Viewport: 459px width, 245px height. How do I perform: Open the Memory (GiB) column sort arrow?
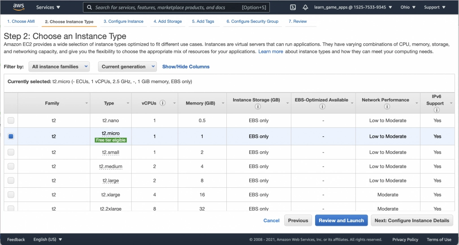223,103
